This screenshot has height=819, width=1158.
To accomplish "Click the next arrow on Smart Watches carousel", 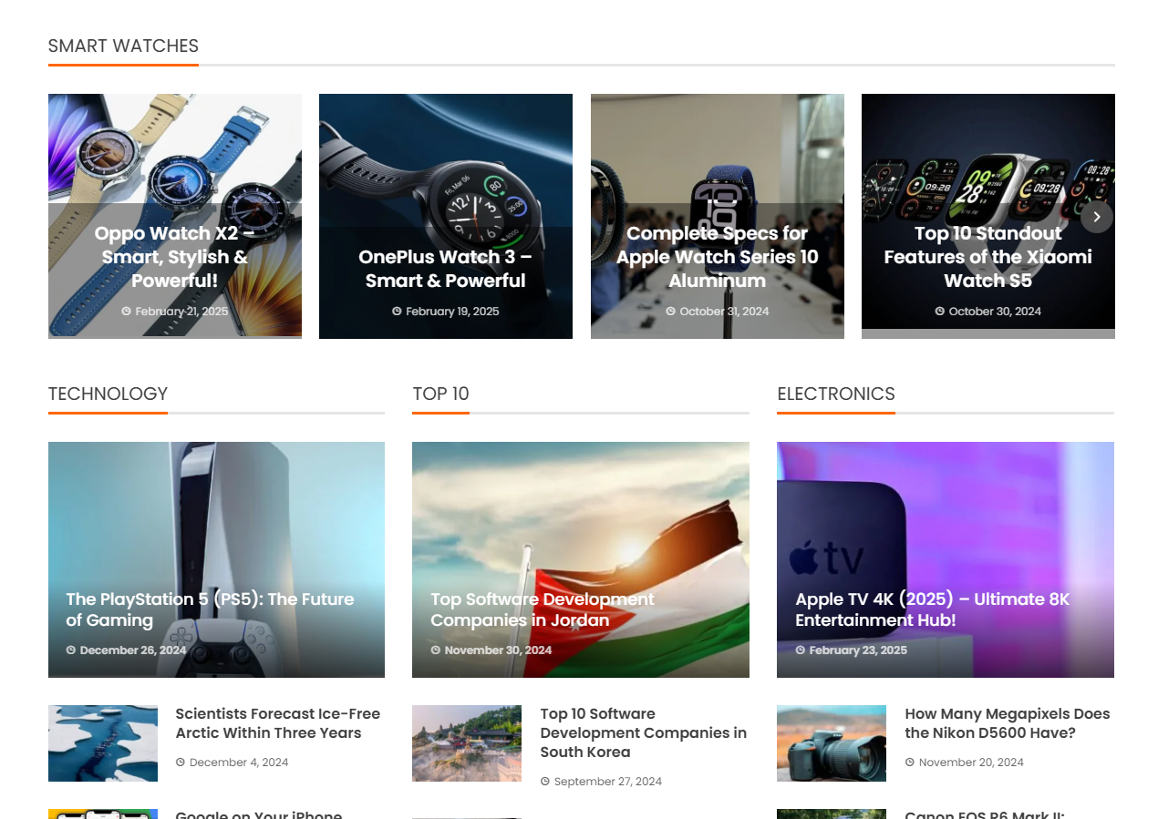I will [x=1096, y=217].
